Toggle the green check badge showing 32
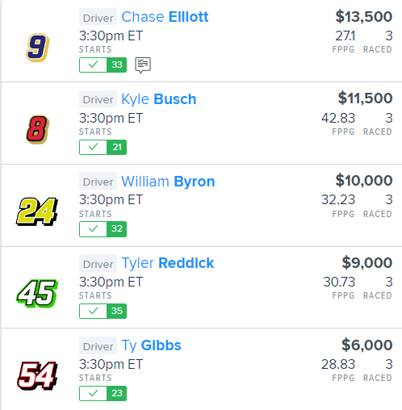402x410 pixels. [x=103, y=229]
